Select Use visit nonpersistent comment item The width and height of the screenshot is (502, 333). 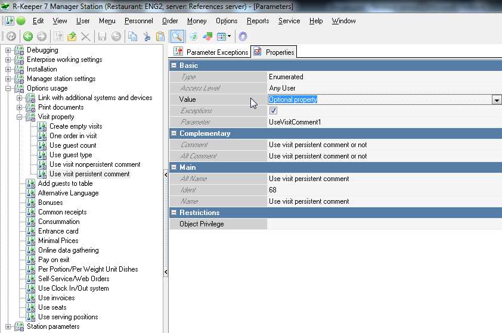(95, 164)
